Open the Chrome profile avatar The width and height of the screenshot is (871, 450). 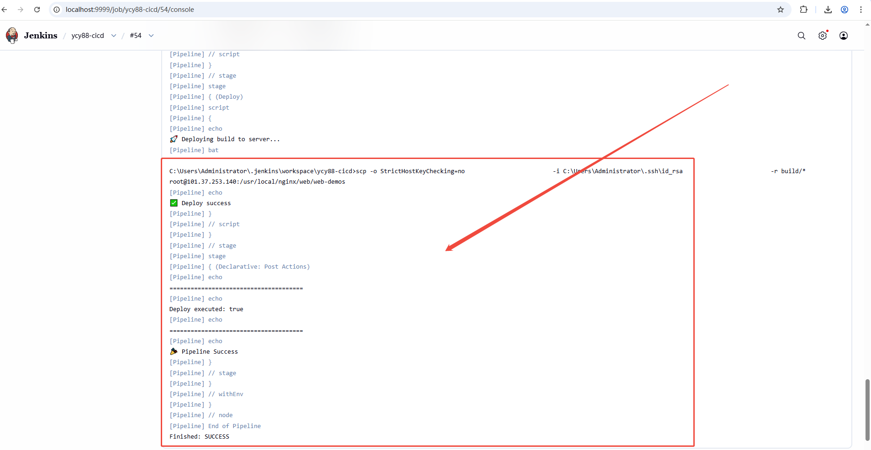point(844,10)
